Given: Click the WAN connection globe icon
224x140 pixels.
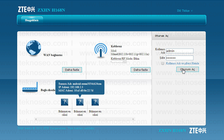Looking at the screenshot, I should pyautogui.click(x=34, y=47).
